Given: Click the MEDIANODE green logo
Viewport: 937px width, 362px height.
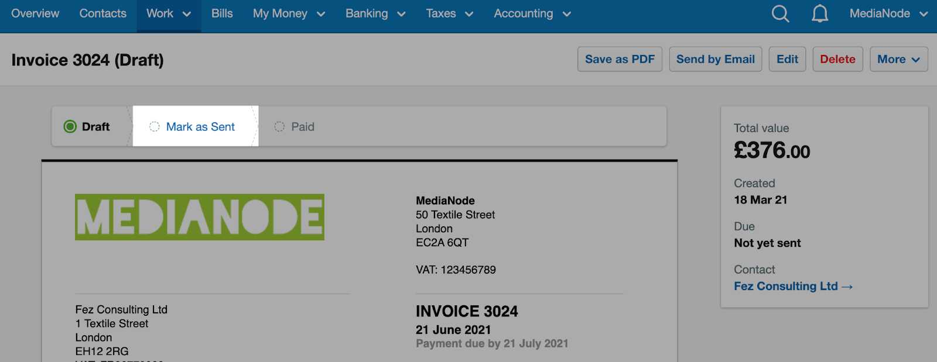Looking at the screenshot, I should (200, 217).
